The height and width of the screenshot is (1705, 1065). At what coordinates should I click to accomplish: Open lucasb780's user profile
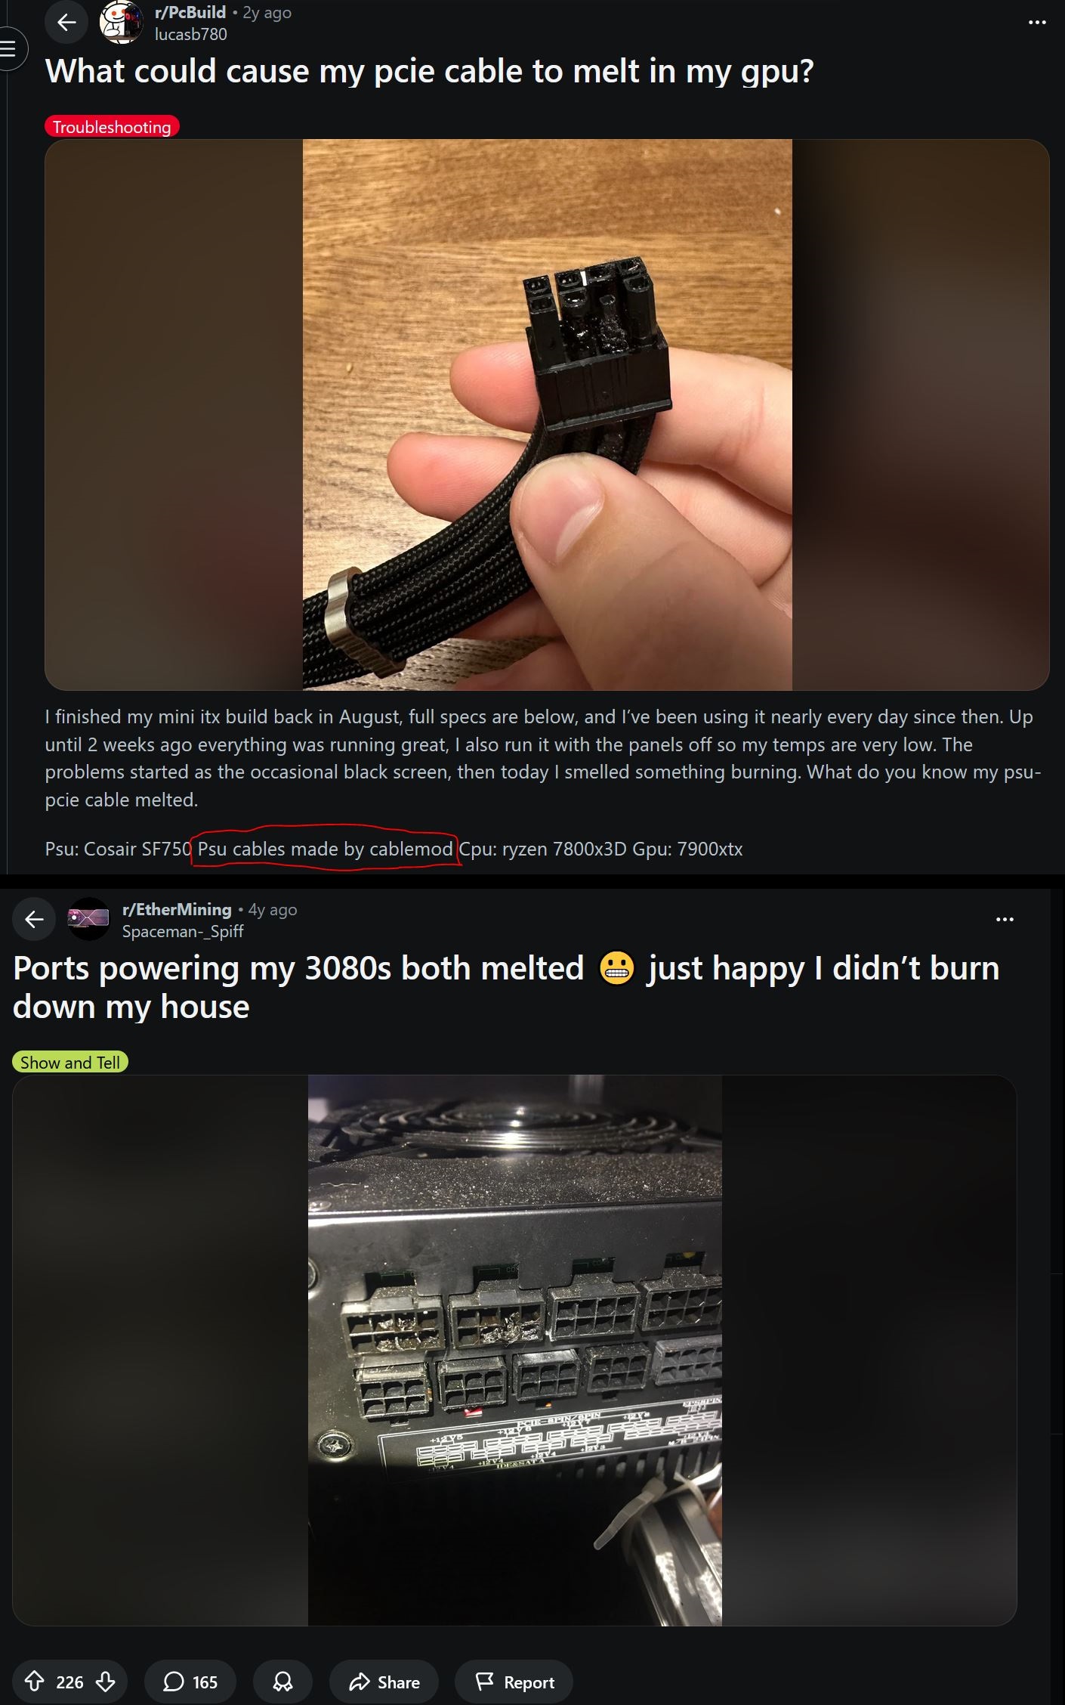(x=190, y=34)
